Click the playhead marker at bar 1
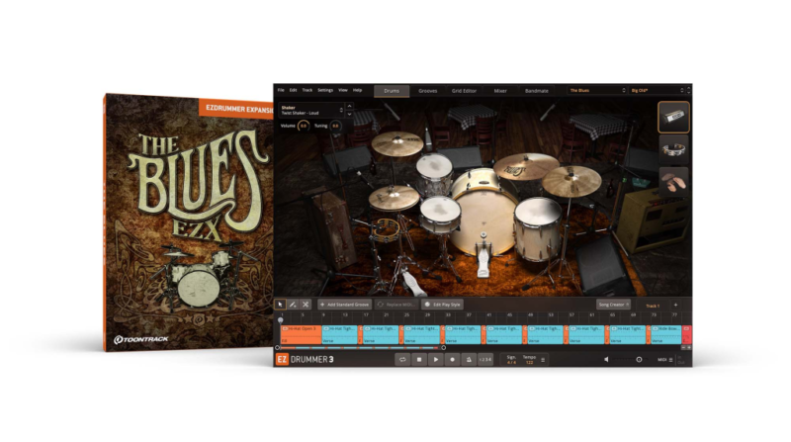 (281, 320)
